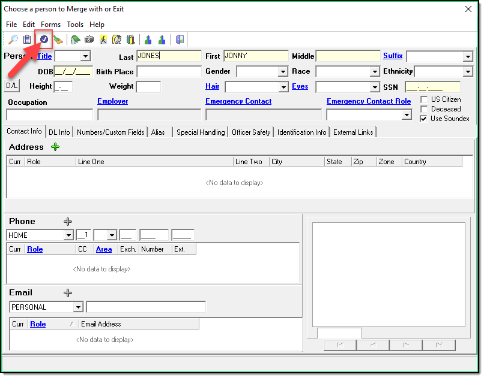Open the HOME phone type dropdown

(x=68, y=235)
